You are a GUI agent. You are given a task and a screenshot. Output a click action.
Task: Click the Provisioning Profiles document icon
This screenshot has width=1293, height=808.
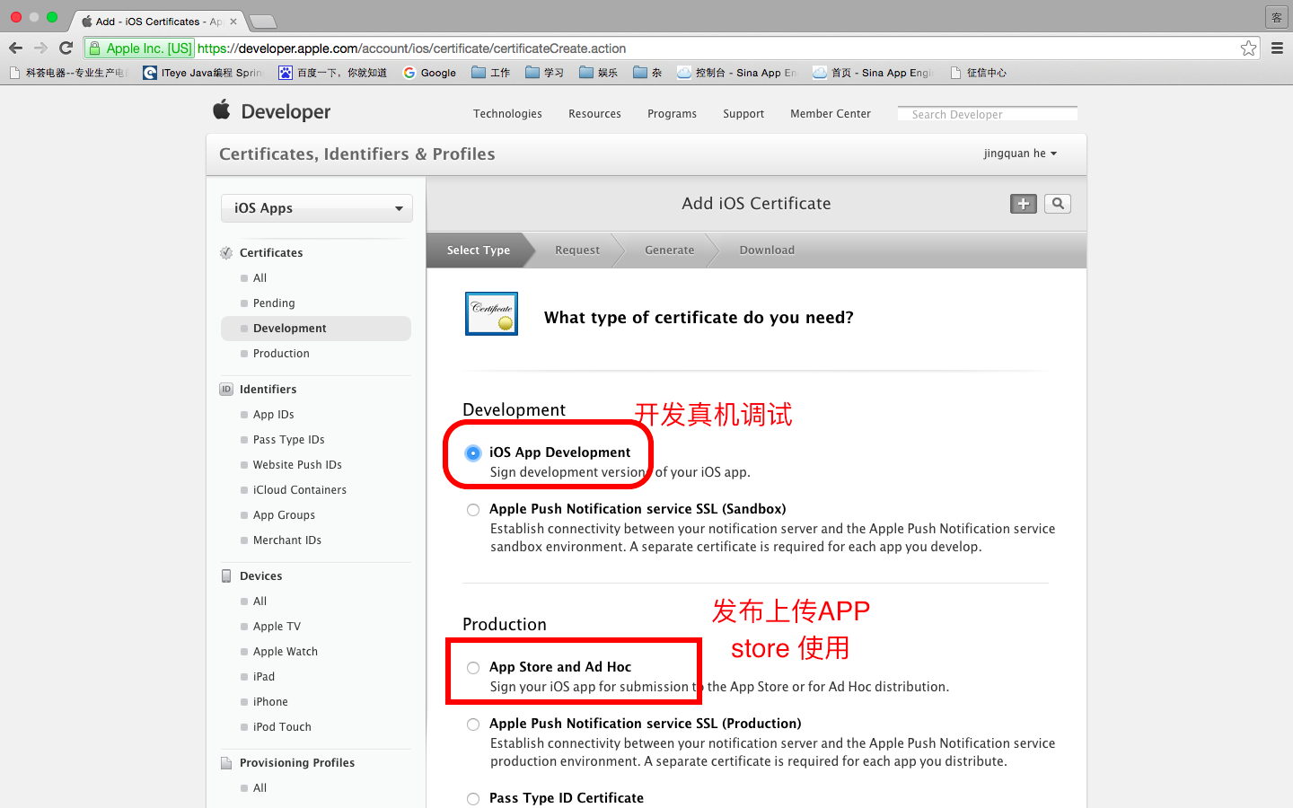(226, 763)
